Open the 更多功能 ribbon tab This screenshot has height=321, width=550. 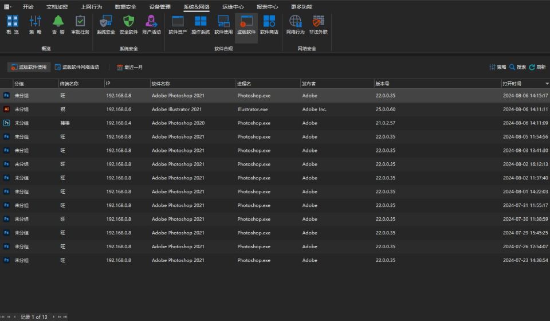(302, 7)
